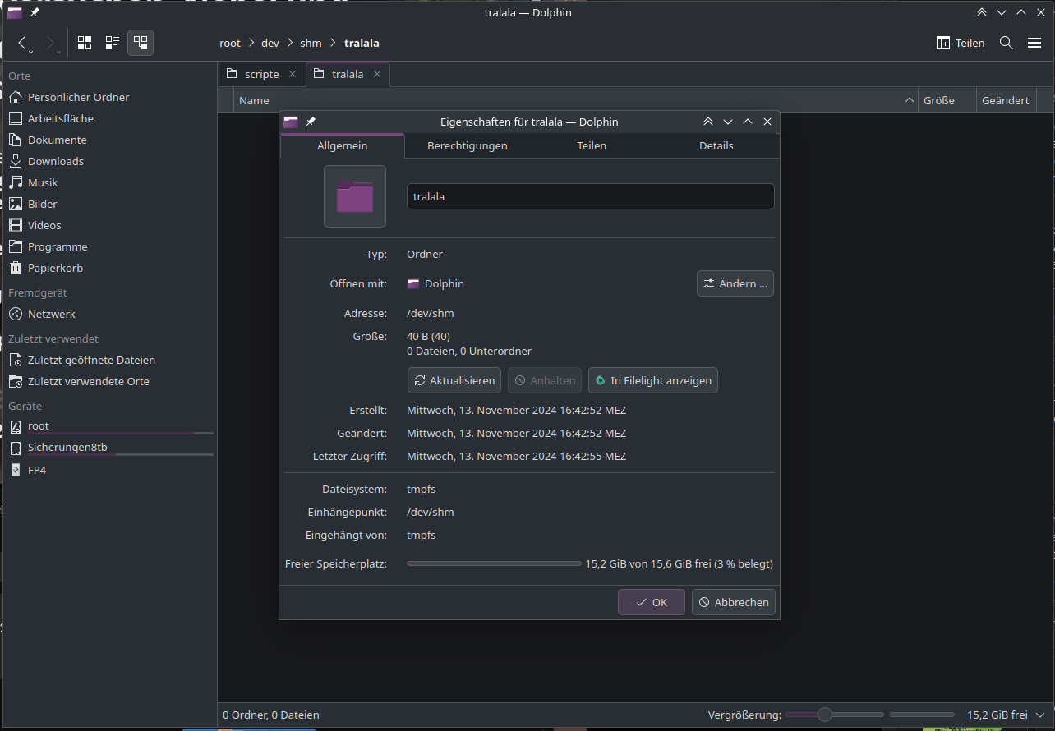Image resolution: width=1055 pixels, height=731 pixels.
Task: Open Videos place
Action: (x=109, y=225)
